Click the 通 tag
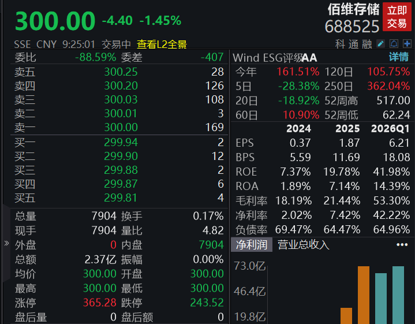The image size is (415, 324). (353, 44)
